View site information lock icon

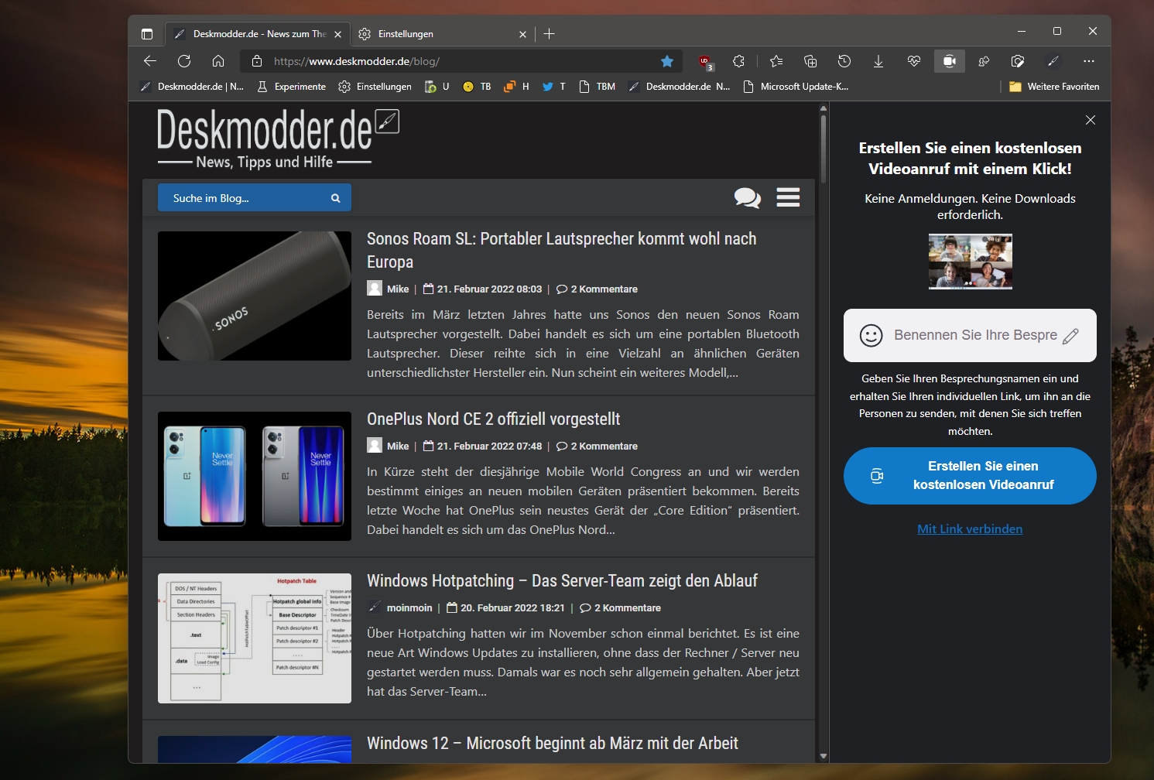(257, 61)
